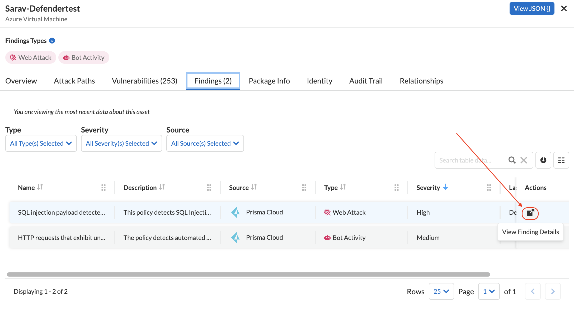Viewport: 574px width, 314px height.
Task: Switch to the Vulnerabilities (253) tab
Action: tap(144, 81)
